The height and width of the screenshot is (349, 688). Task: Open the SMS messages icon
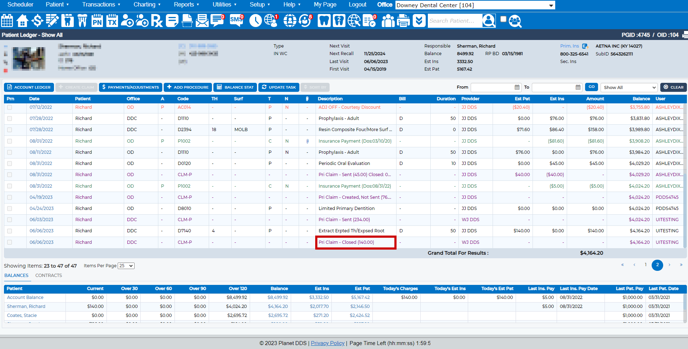tap(236, 21)
